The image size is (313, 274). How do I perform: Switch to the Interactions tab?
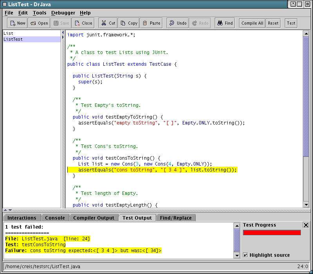pyautogui.click(x=22, y=218)
